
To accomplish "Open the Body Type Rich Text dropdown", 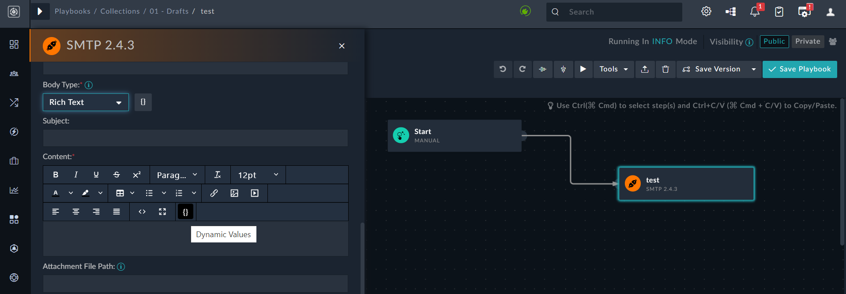I will click(86, 102).
